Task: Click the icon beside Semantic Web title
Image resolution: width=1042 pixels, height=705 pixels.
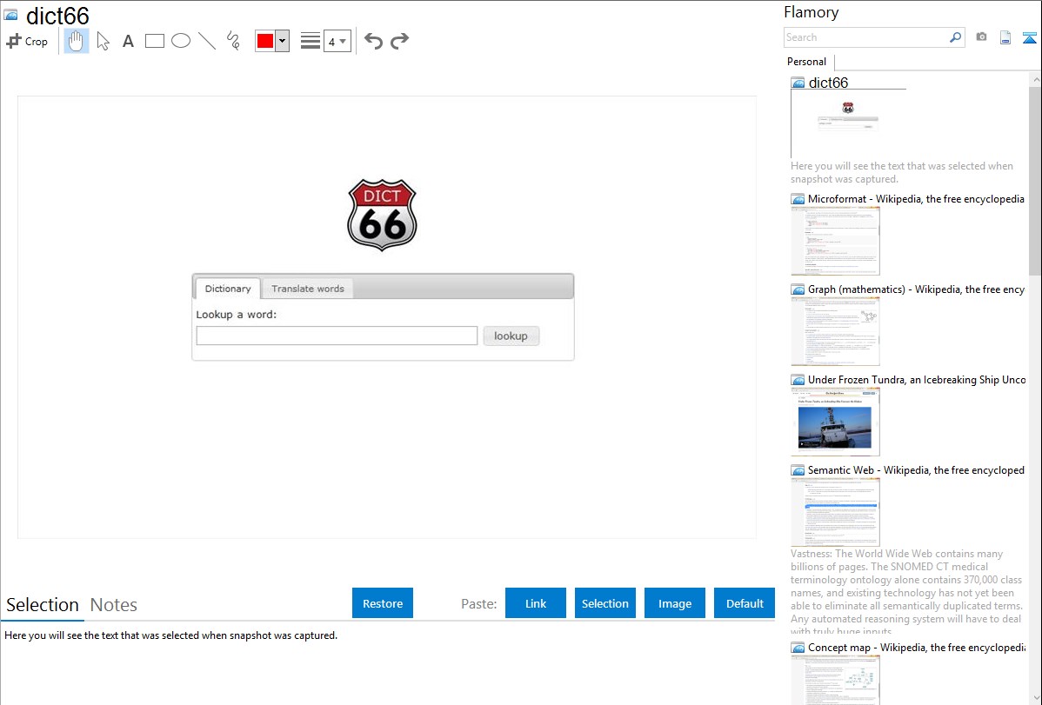Action: click(798, 470)
